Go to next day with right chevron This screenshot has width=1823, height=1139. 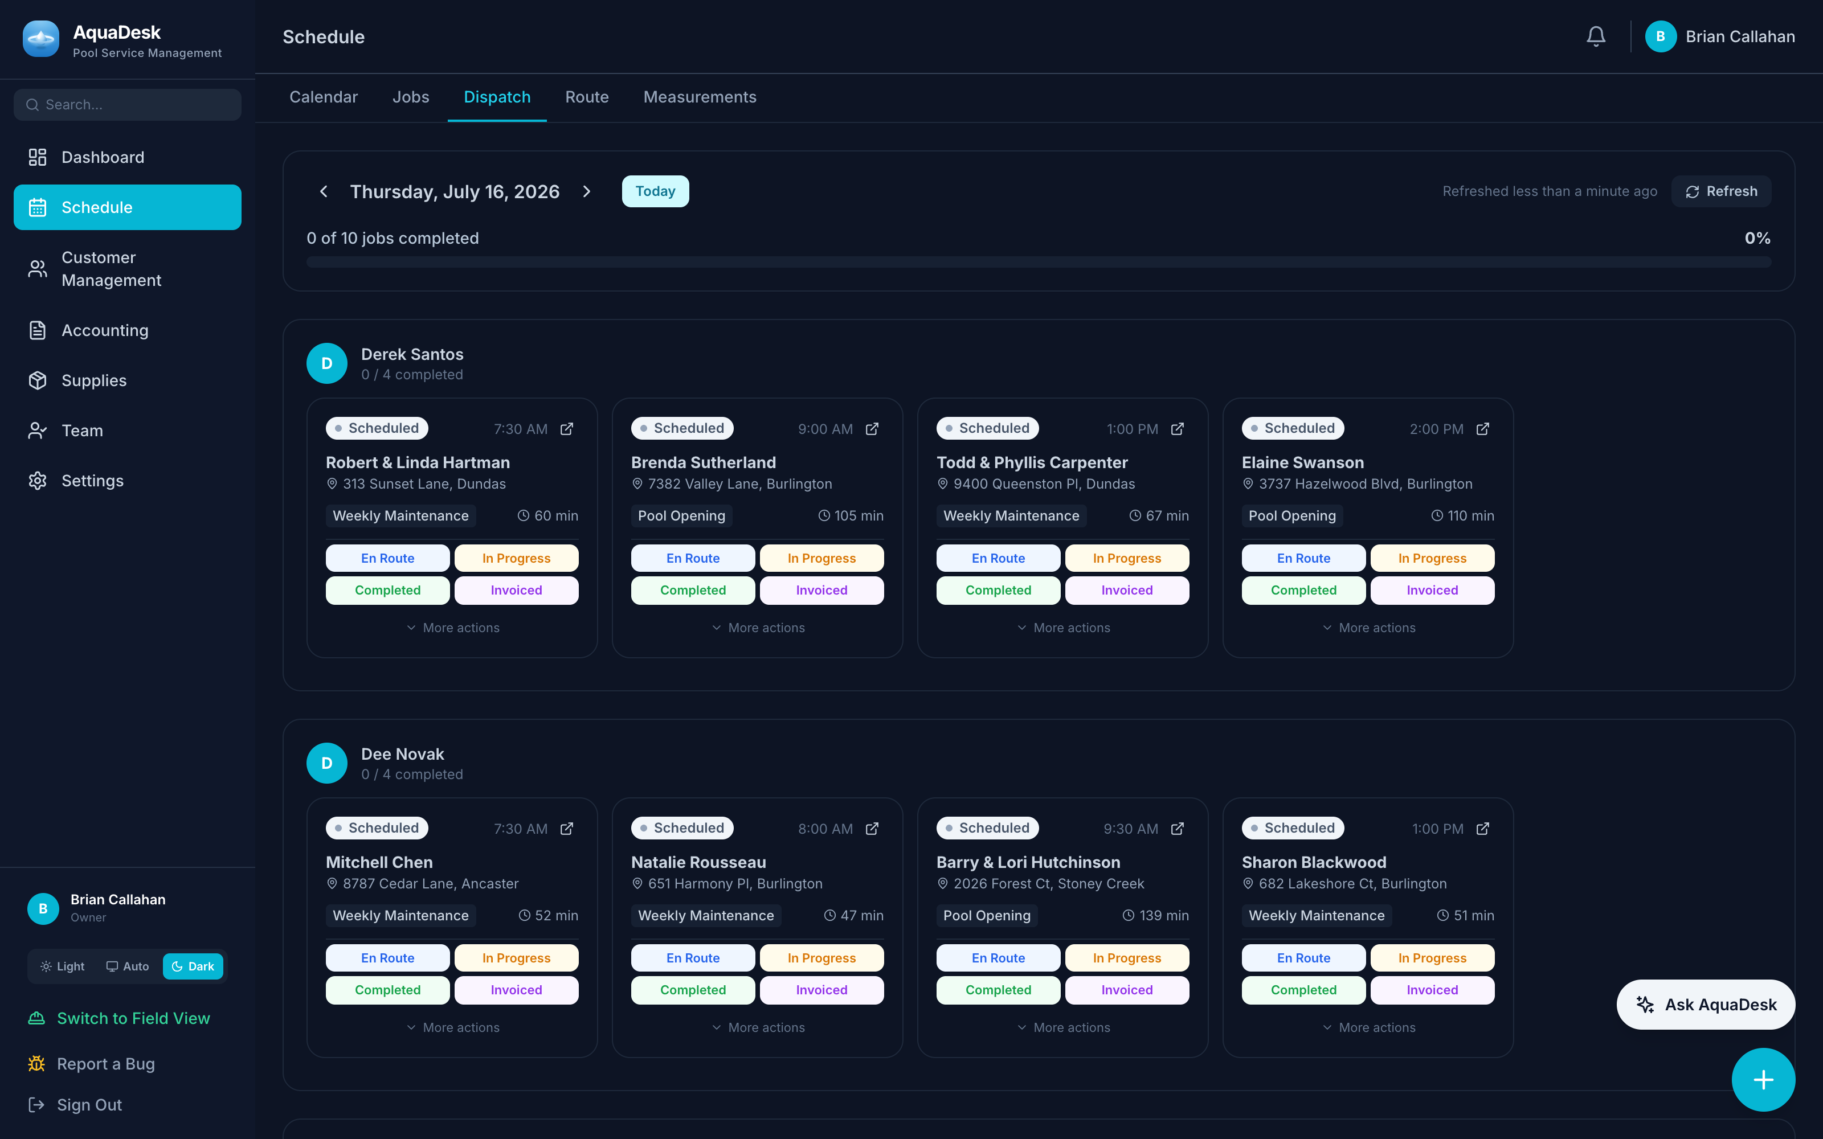[x=587, y=191]
